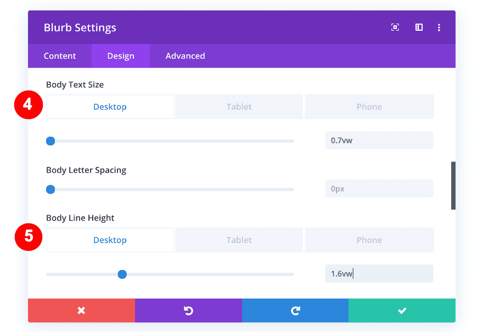Screen dimensions: 483x332
Task: Switch to the Advanced tab
Action: [x=185, y=55]
